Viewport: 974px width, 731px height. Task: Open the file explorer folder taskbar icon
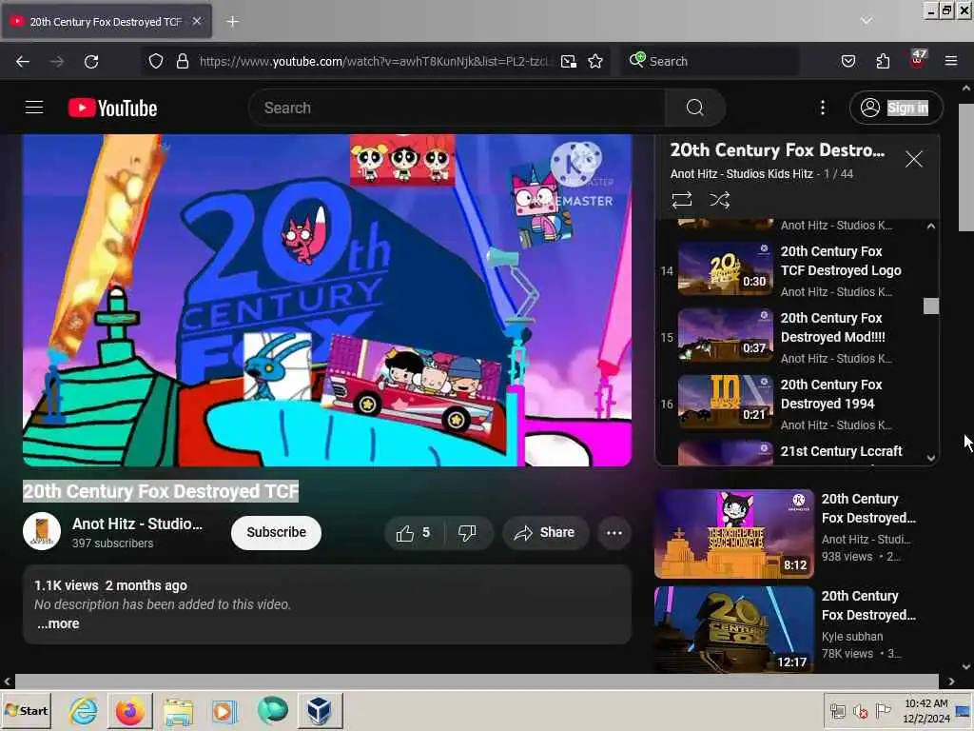pos(179,712)
